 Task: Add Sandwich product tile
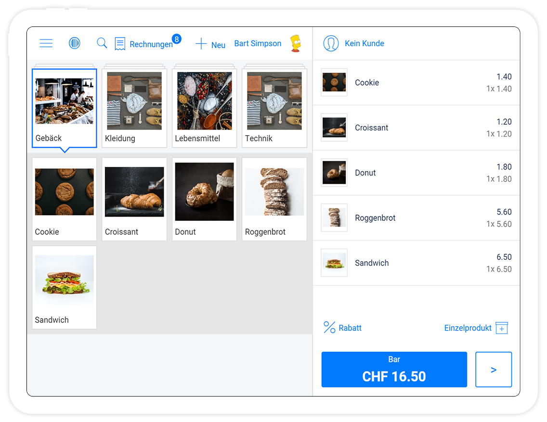(x=65, y=287)
